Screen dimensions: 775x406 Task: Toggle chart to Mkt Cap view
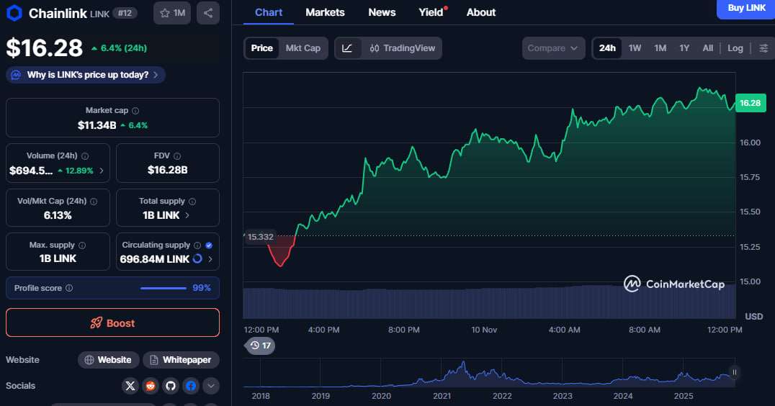tap(303, 48)
